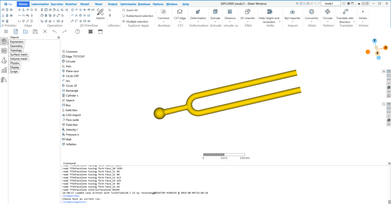Click the 3D chamfer icon

[248, 12]
